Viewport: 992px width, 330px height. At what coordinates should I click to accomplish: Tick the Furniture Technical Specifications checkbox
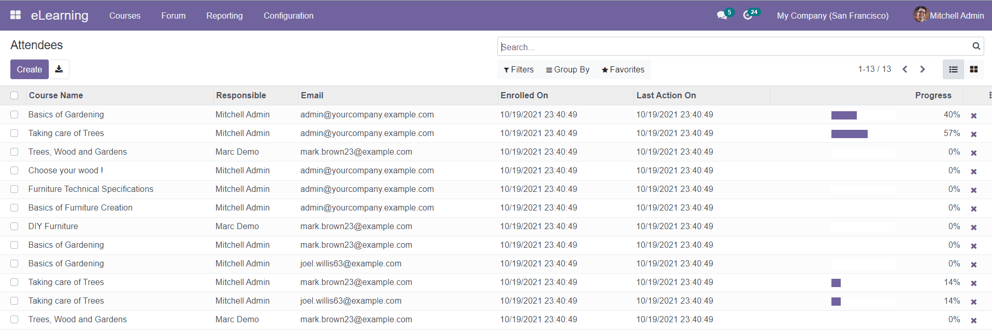point(15,189)
